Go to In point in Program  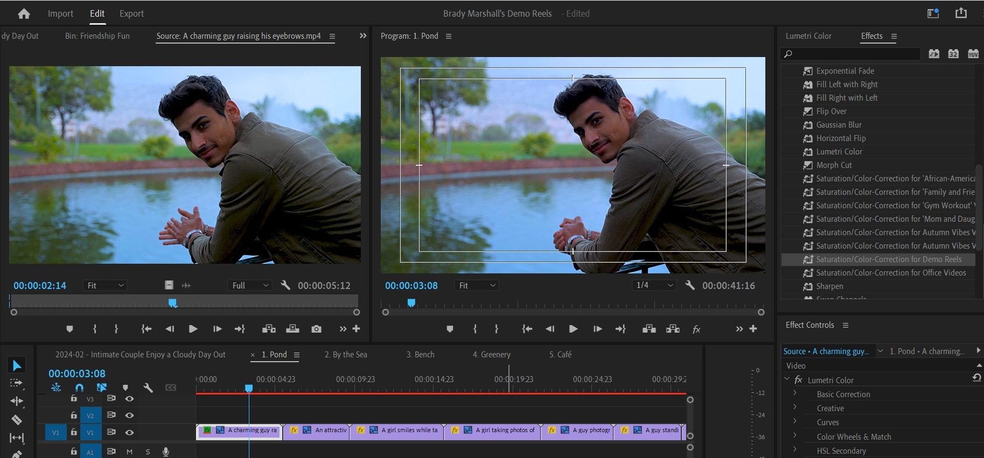tap(527, 329)
